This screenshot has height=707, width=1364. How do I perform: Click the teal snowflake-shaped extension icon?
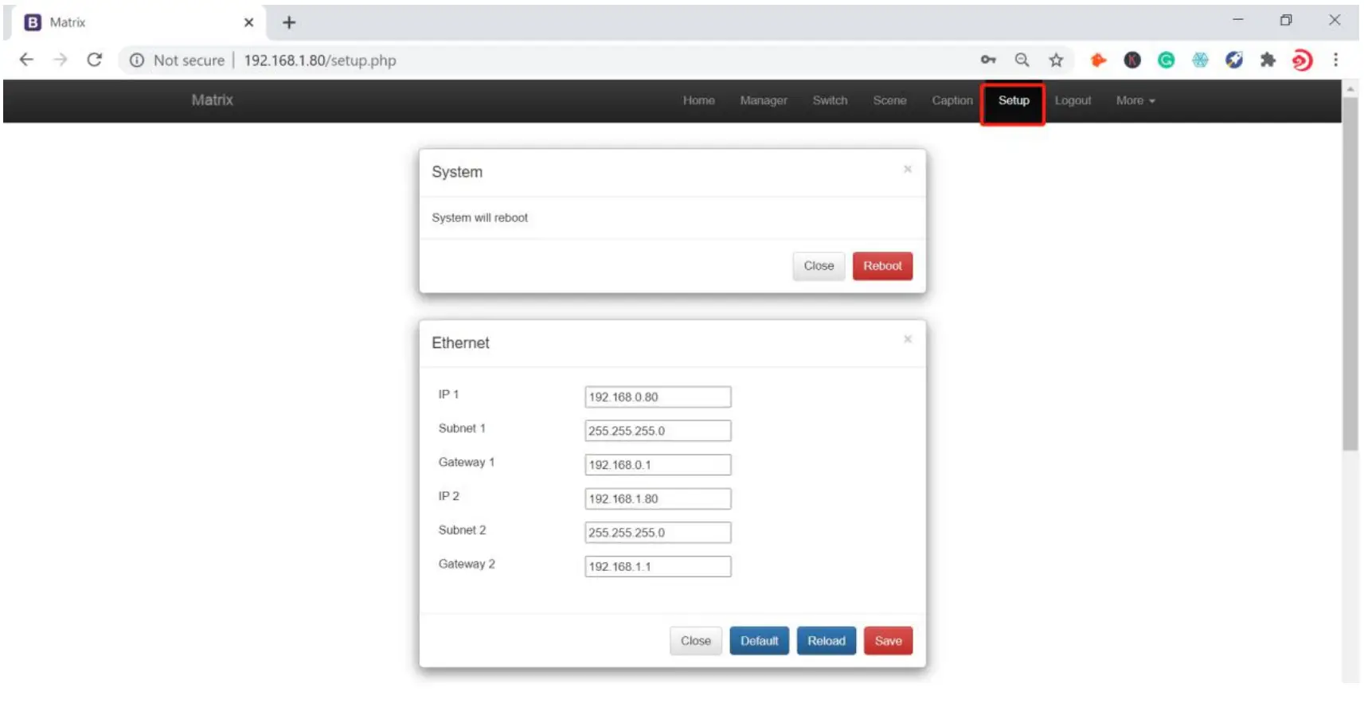click(x=1200, y=60)
